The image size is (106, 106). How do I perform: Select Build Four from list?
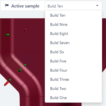click(73, 70)
